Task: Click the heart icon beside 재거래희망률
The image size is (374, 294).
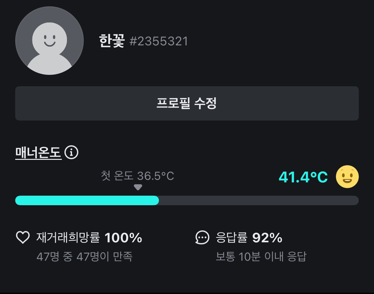Action: [x=23, y=237]
